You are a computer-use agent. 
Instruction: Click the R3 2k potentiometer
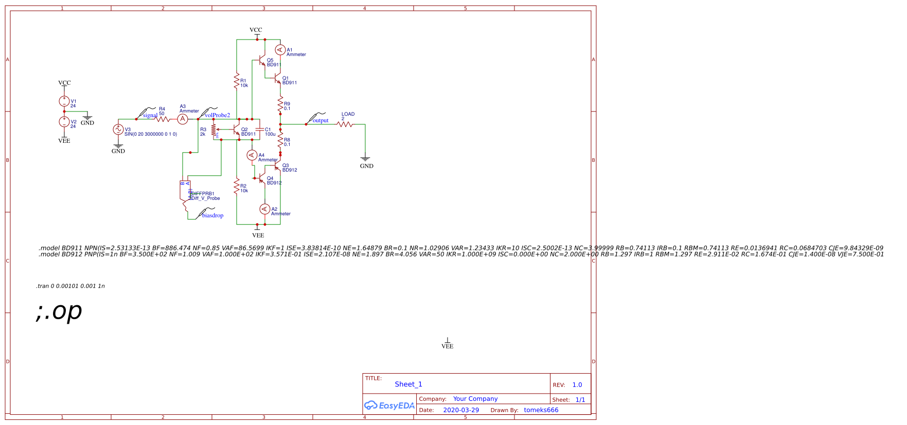[x=214, y=130]
